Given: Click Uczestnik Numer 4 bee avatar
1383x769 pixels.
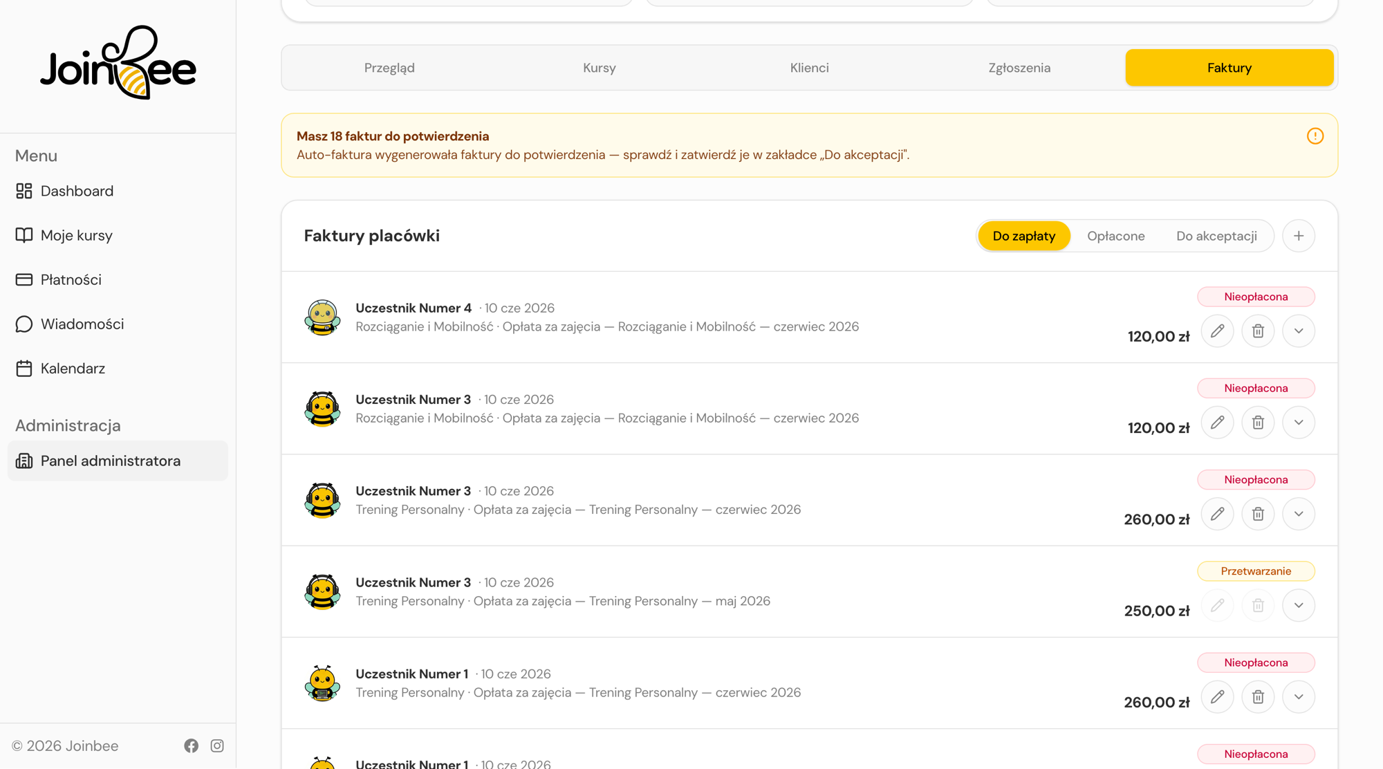Looking at the screenshot, I should [322, 317].
